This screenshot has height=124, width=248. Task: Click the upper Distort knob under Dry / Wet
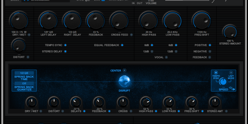tap(19, 46)
